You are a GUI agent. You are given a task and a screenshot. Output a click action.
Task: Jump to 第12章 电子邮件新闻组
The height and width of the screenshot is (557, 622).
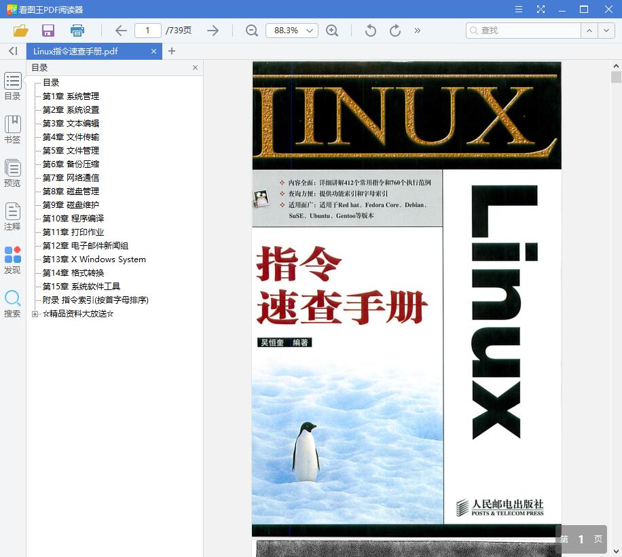click(86, 246)
